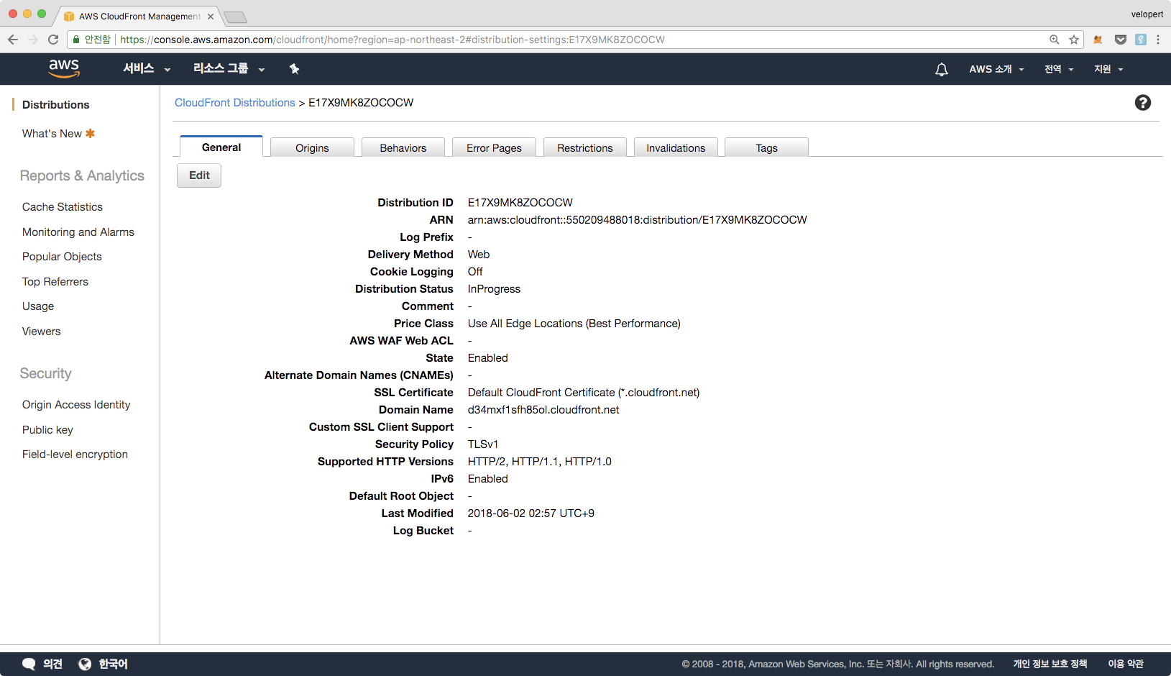The height and width of the screenshot is (676, 1171).
Task: Click the Domain Name value d34mxf1sfh85ol.cloudfront.net
Action: 543,410
